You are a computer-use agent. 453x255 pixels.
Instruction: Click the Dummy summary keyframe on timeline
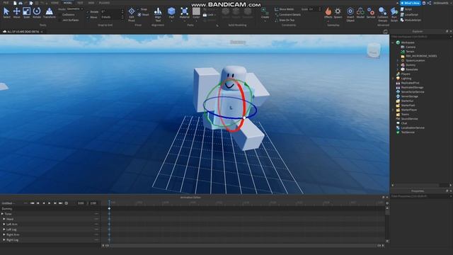[109, 208]
